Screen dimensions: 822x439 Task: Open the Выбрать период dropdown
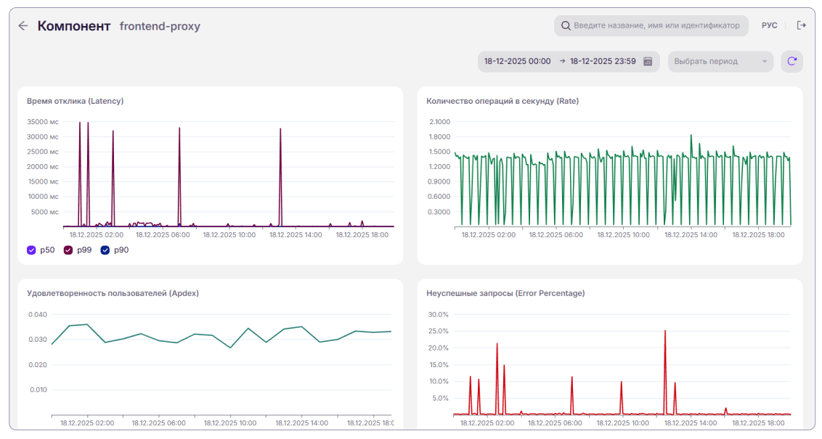point(720,61)
